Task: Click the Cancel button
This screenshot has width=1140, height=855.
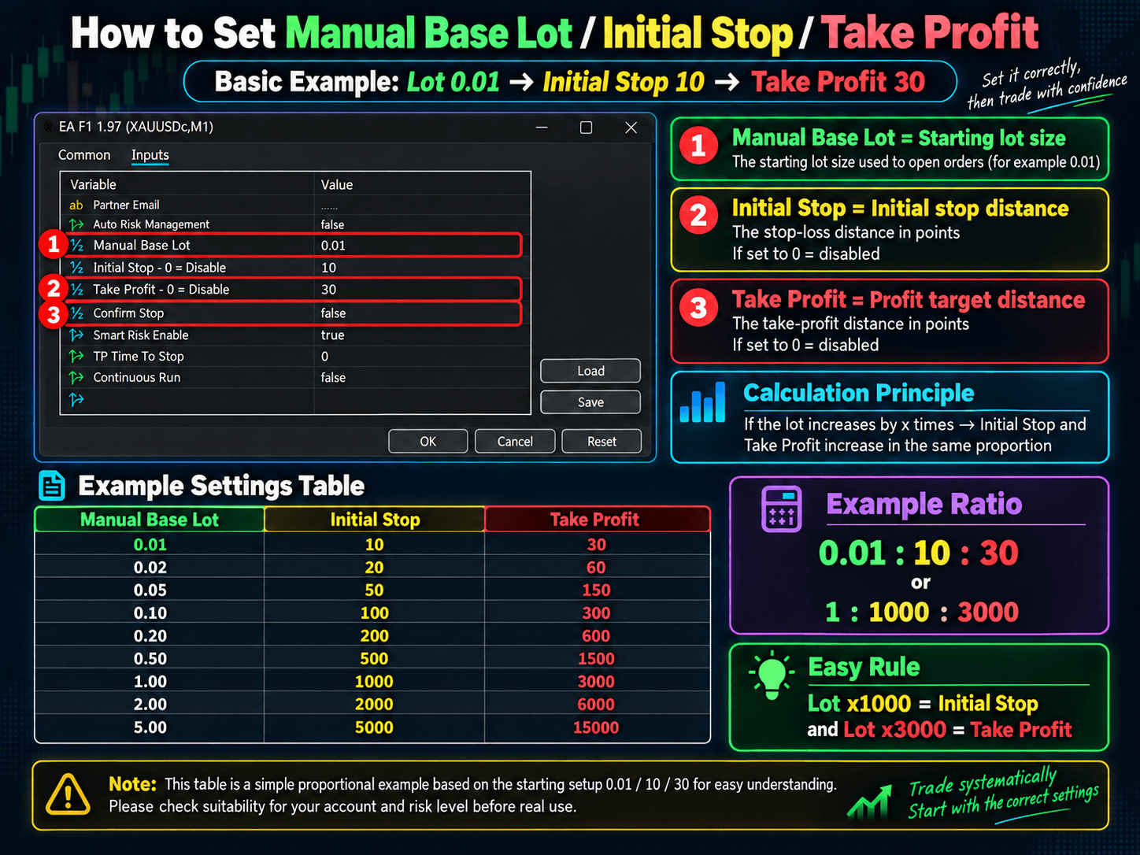Action: coord(515,442)
